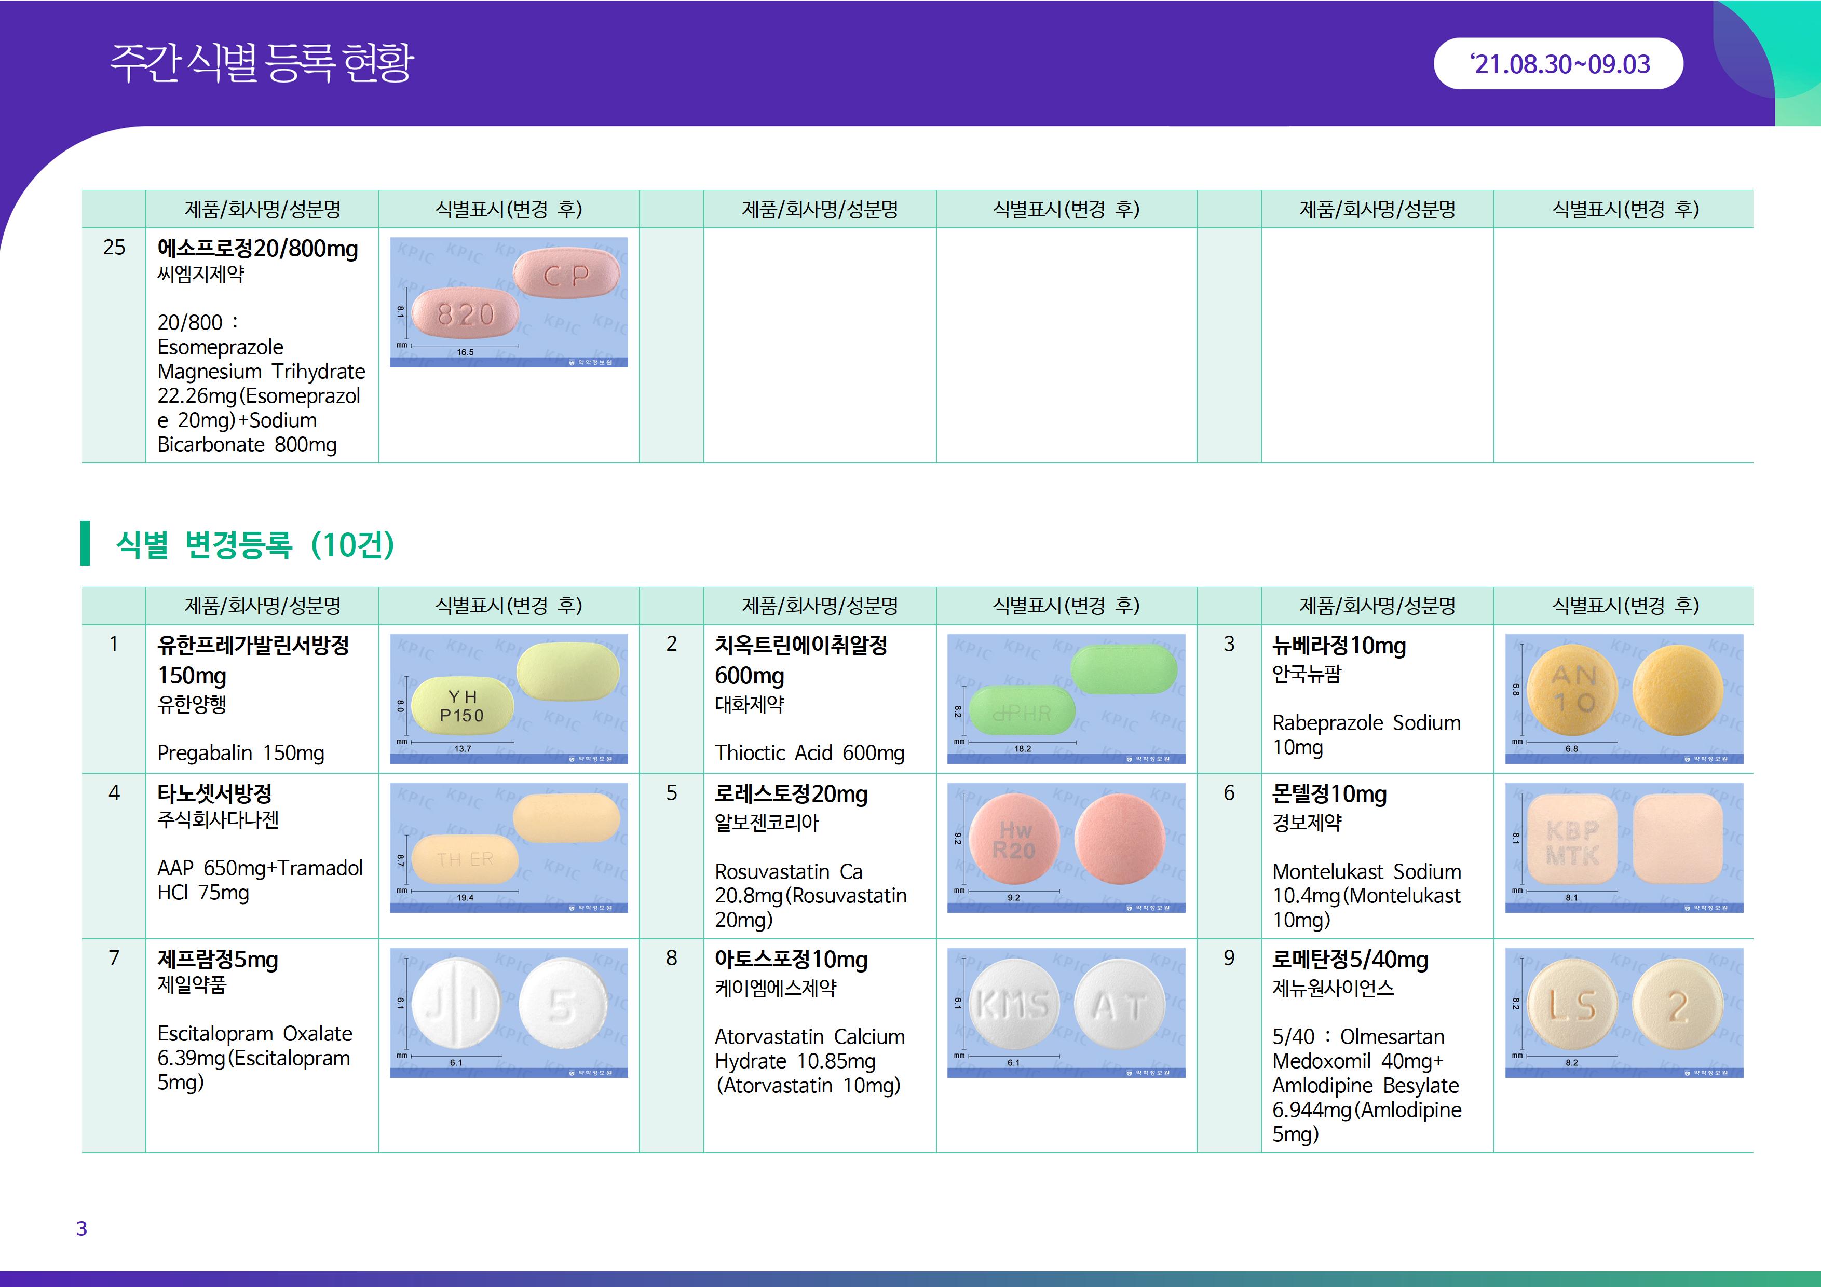1821x1287 pixels.
Task: Click the Pregabalin 150mg ingredient text
Action: [240, 752]
